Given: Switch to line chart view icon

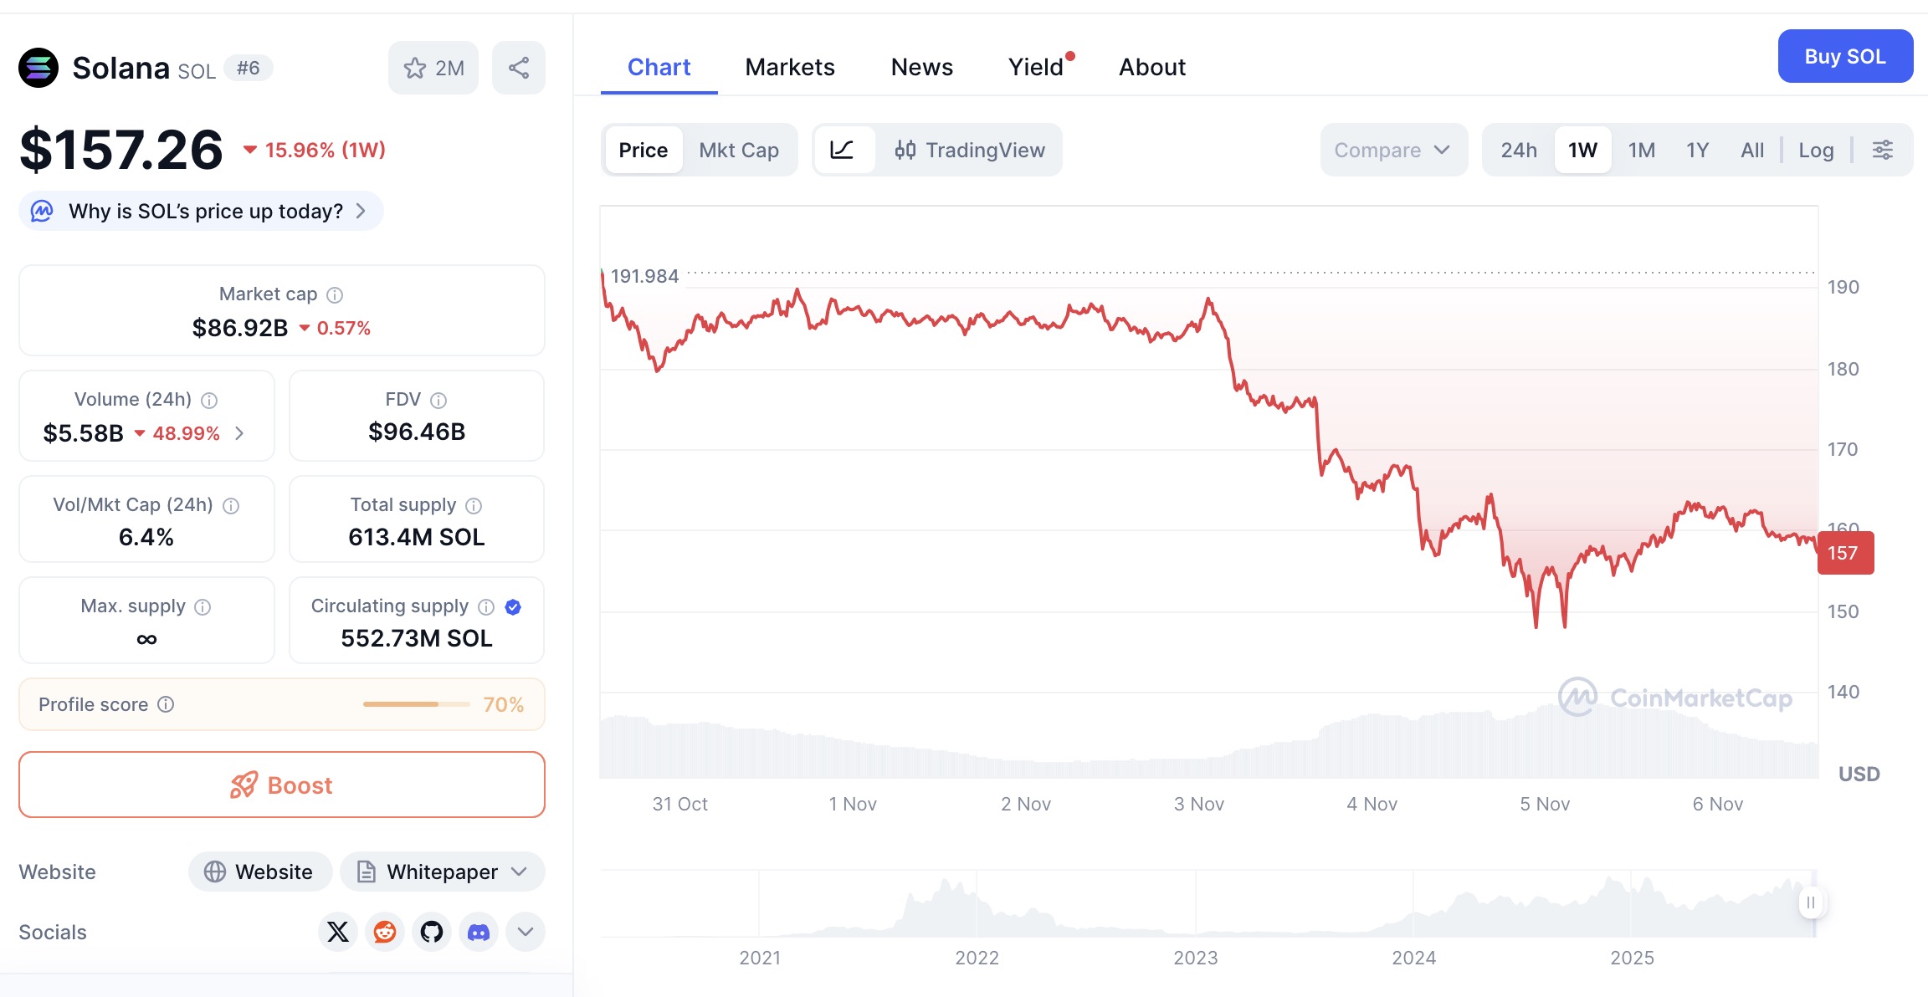Looking at the screenshot, I should pyautogui.click(x=842, y=150).
